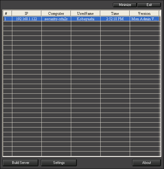Viewport: 164px width, 169px height.
Task: Open the Build Server dialog
Action: click(x=20, y=163)
